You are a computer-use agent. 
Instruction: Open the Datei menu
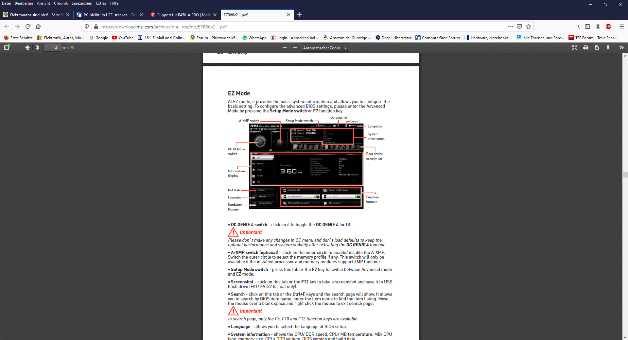coord(6,3)
